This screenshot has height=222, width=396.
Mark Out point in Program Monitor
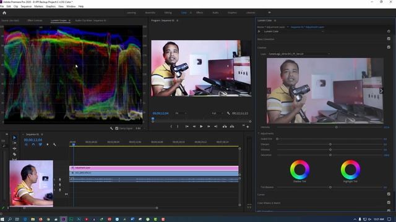(178, 126)
